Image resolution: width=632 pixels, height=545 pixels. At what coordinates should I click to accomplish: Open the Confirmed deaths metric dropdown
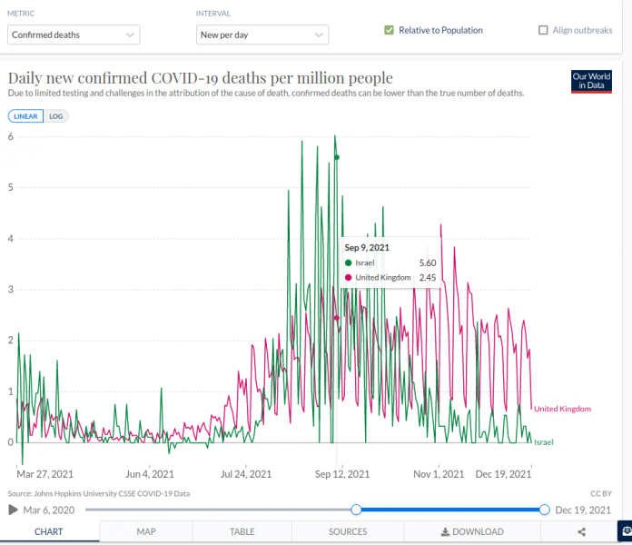coord(73,35)
